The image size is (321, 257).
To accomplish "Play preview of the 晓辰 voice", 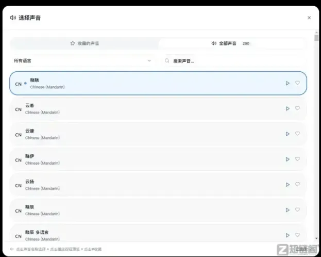I will 288,210.
